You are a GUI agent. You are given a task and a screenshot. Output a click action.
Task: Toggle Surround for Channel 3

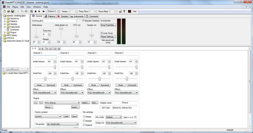pos(105,85)
